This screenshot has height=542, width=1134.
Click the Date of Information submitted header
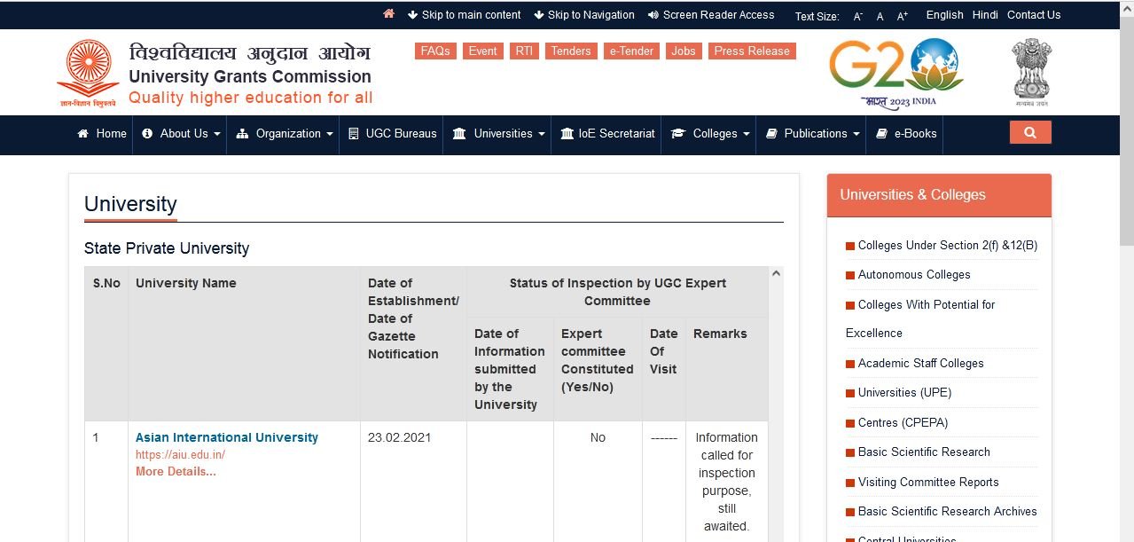[x=510, y=369]
